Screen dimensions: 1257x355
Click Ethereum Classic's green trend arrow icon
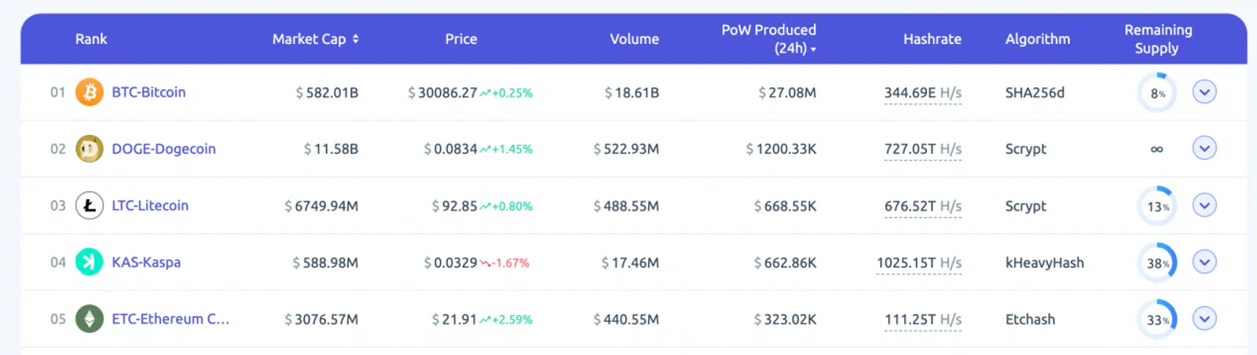(x=485, y=320)
